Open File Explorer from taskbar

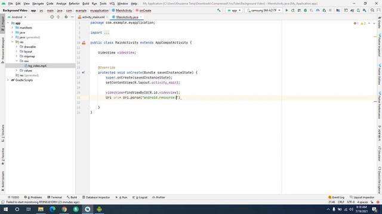41,209
